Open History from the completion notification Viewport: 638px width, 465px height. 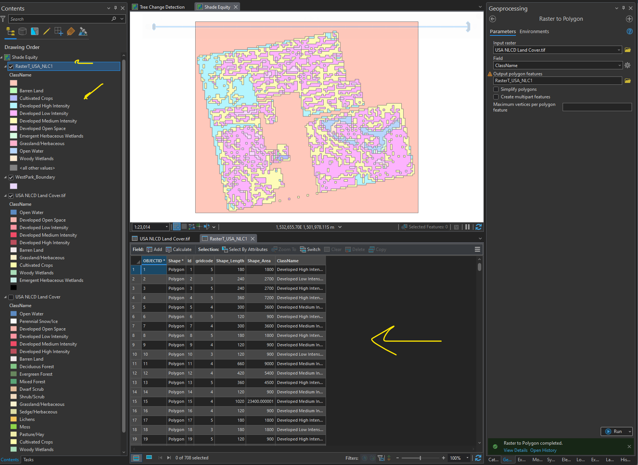click(543, 450)
